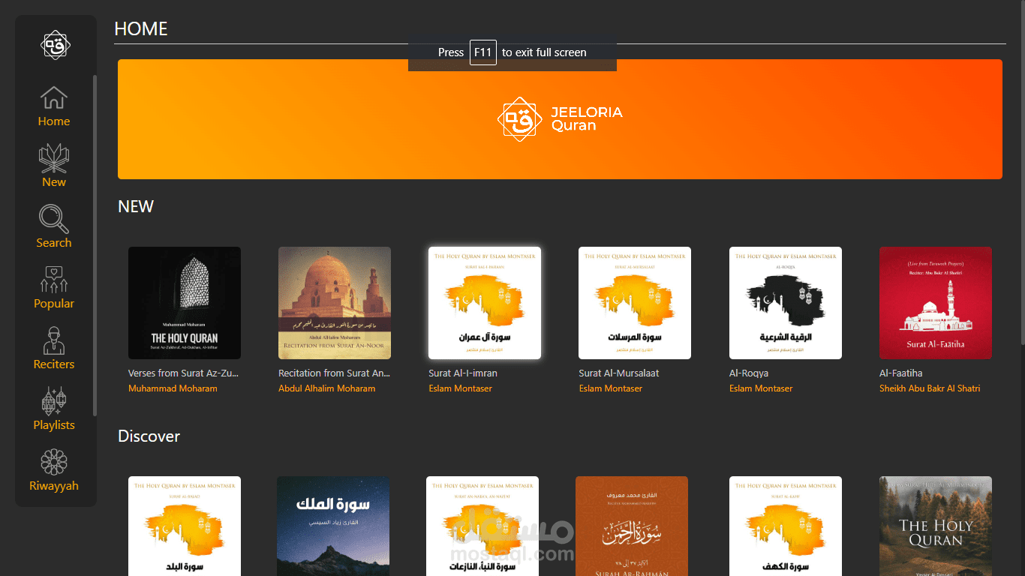Open Eslam Montaser under Surat Al-I-imran

(x=460, y=388)
